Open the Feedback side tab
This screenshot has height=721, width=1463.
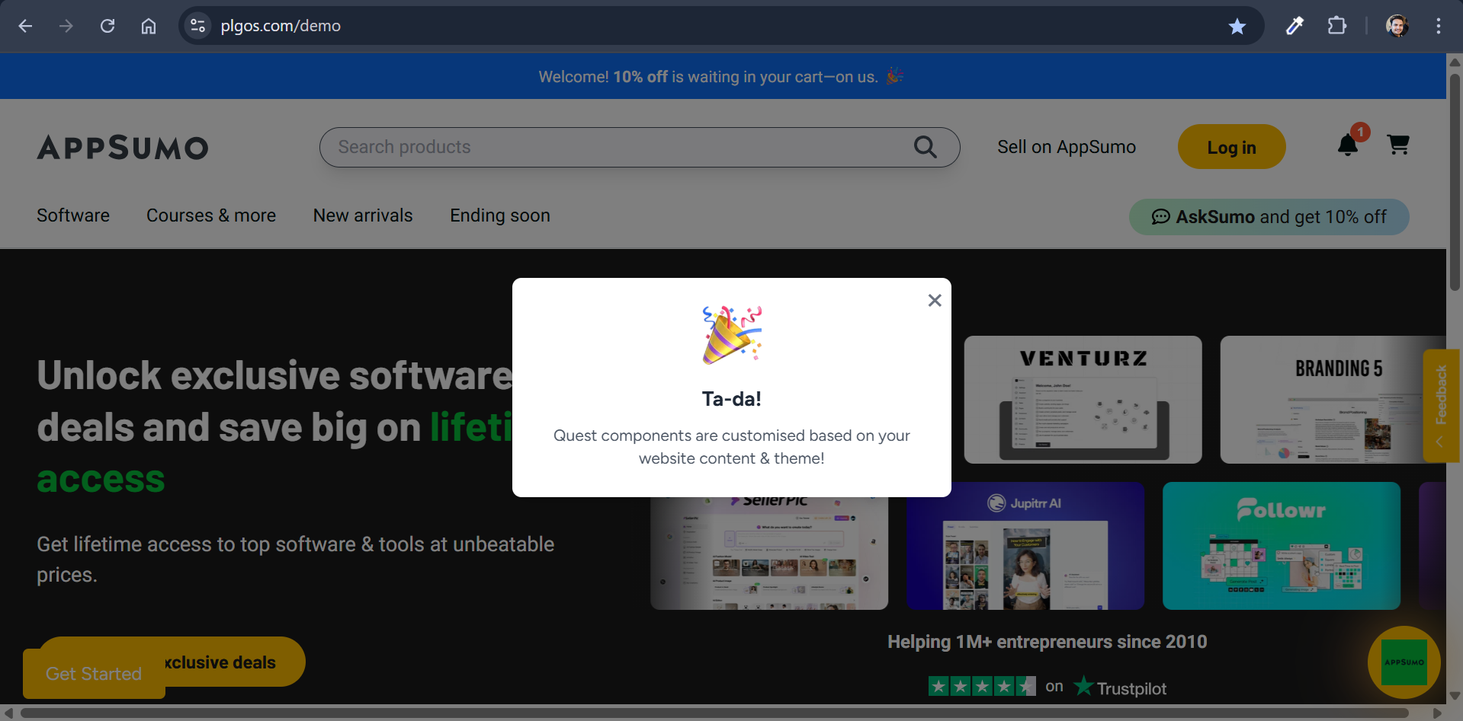click(1440, 406)
